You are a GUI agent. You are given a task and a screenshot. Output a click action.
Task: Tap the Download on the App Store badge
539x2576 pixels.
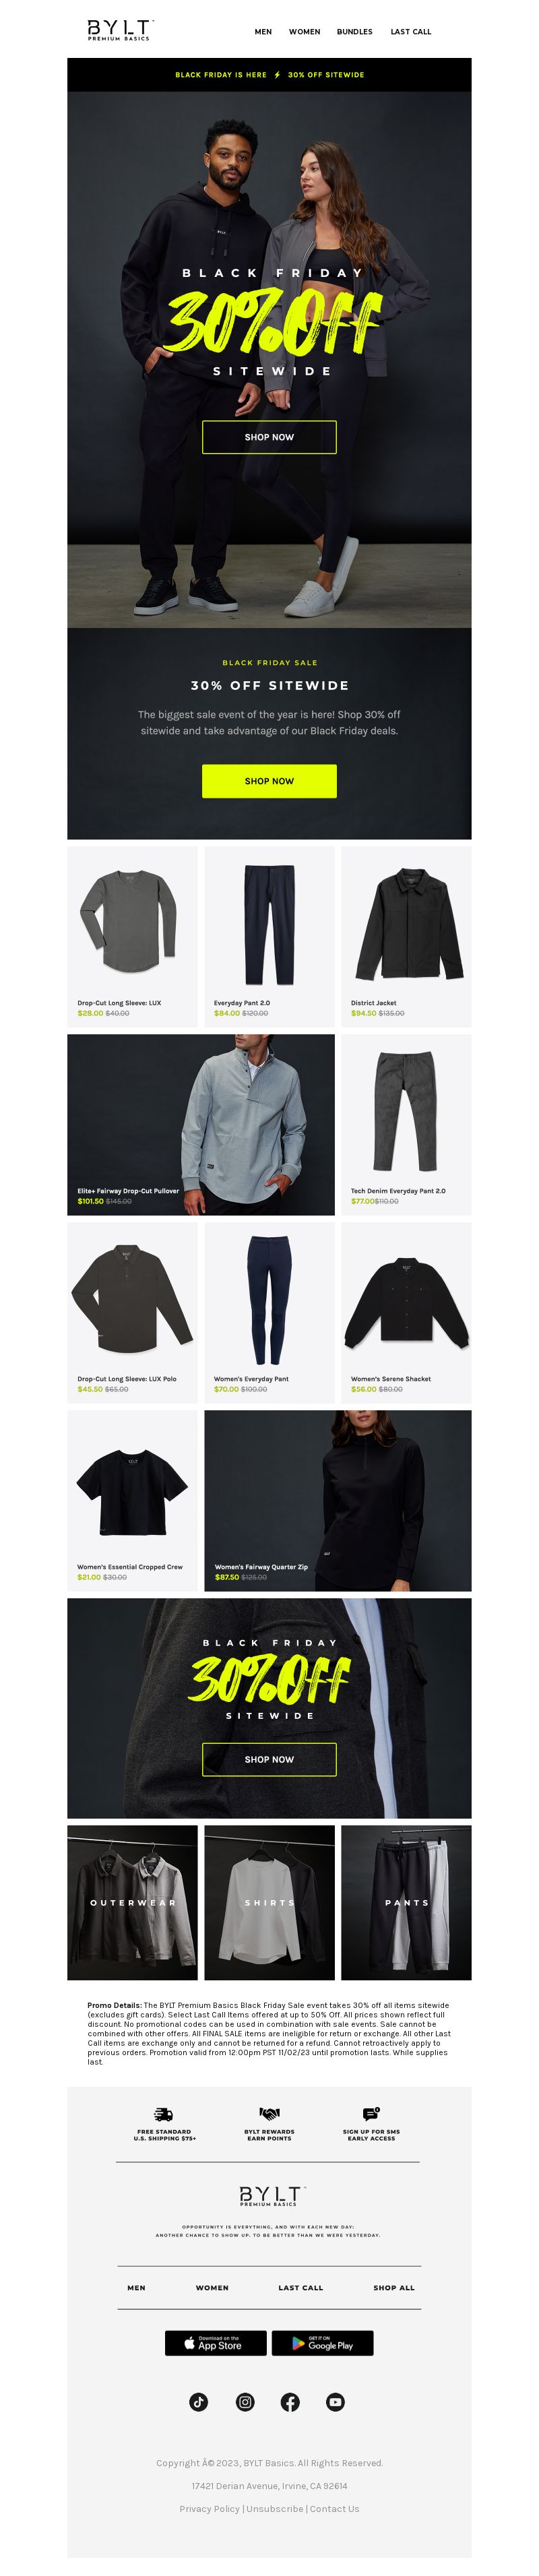coord(216,2343)
